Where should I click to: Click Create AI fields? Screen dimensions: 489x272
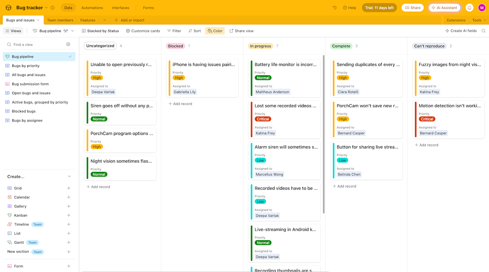tap(461, 31)
